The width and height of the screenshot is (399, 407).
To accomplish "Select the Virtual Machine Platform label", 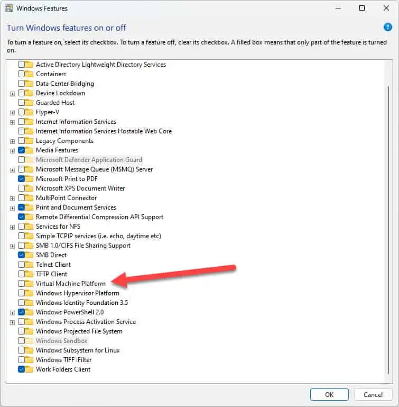I will tap(71, 284).
